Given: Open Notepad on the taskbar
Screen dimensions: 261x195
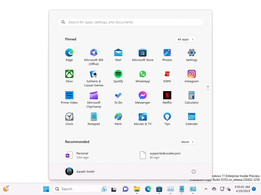Looking at the screenshot, I should 181,189.
